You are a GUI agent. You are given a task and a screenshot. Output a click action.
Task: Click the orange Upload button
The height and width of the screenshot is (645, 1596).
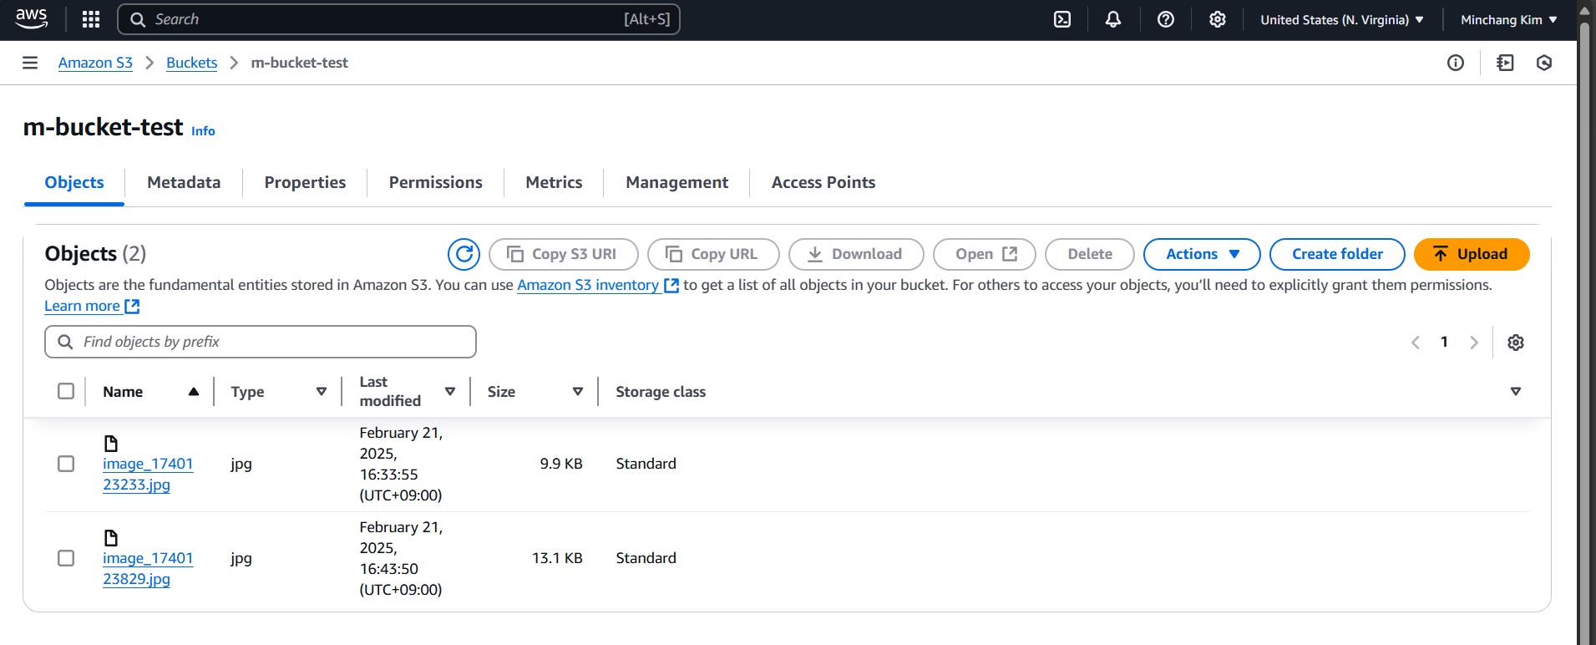tap(1472, 254)
